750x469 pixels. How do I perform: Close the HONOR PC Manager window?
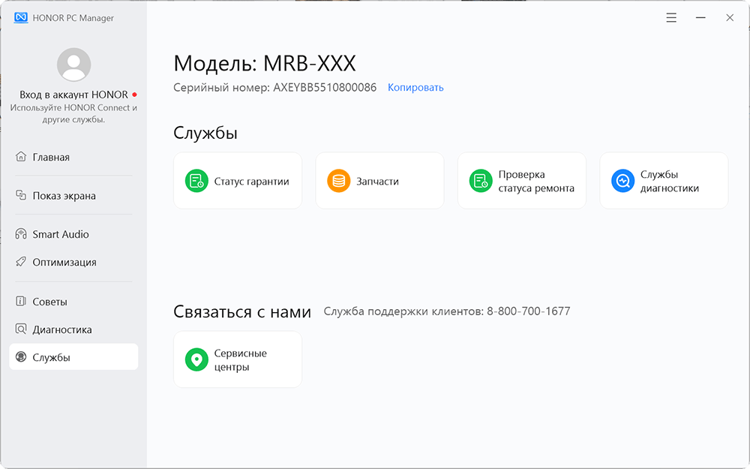pyautogui.click(x=730, y=18)
